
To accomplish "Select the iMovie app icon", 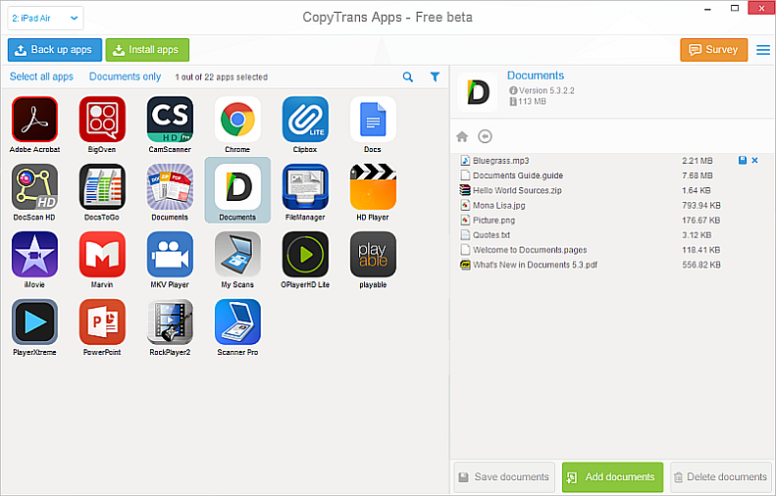I will (x=34, y=254).
